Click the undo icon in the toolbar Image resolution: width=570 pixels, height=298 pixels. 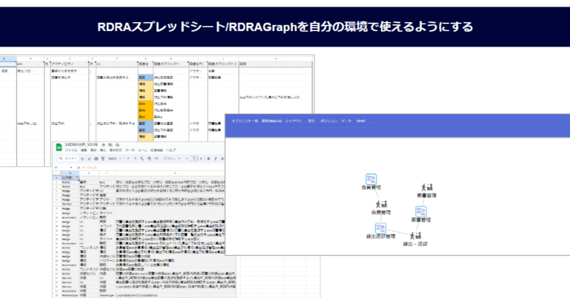point(82,159)
